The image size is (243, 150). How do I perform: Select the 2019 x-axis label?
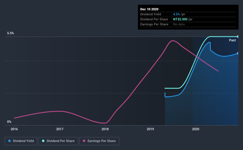pyautogui.click(x=150, y=129)
